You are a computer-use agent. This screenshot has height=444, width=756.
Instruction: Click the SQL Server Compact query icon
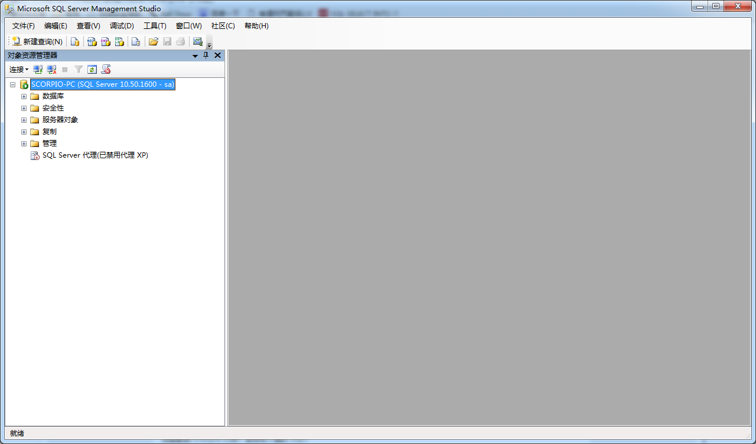(x=136, y=42)
